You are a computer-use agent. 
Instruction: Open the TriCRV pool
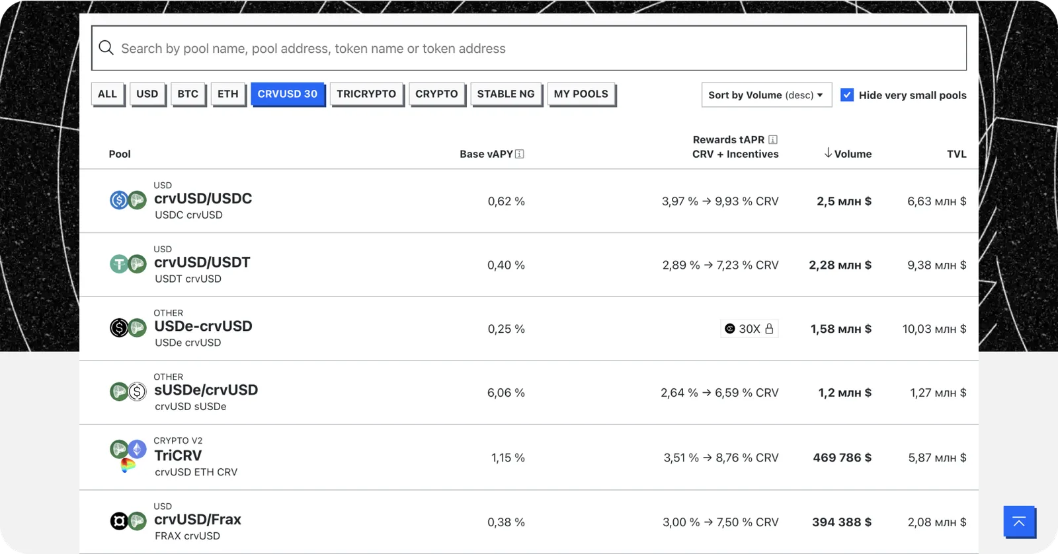point(529,457)
